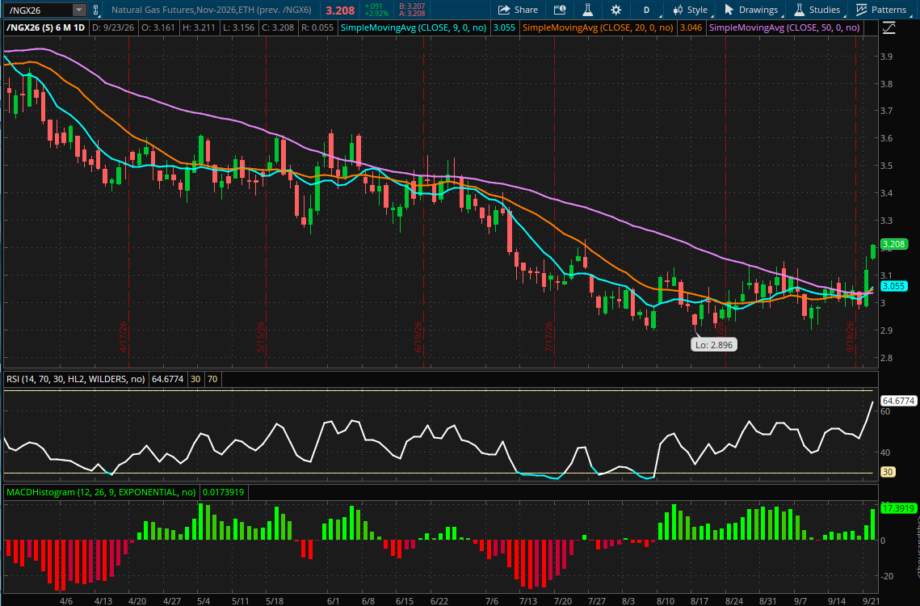Image resolution: width=920 pixels, height=606 pixels.
Task: Click the cyan 3.055 price axis tag
Action: 893,286
